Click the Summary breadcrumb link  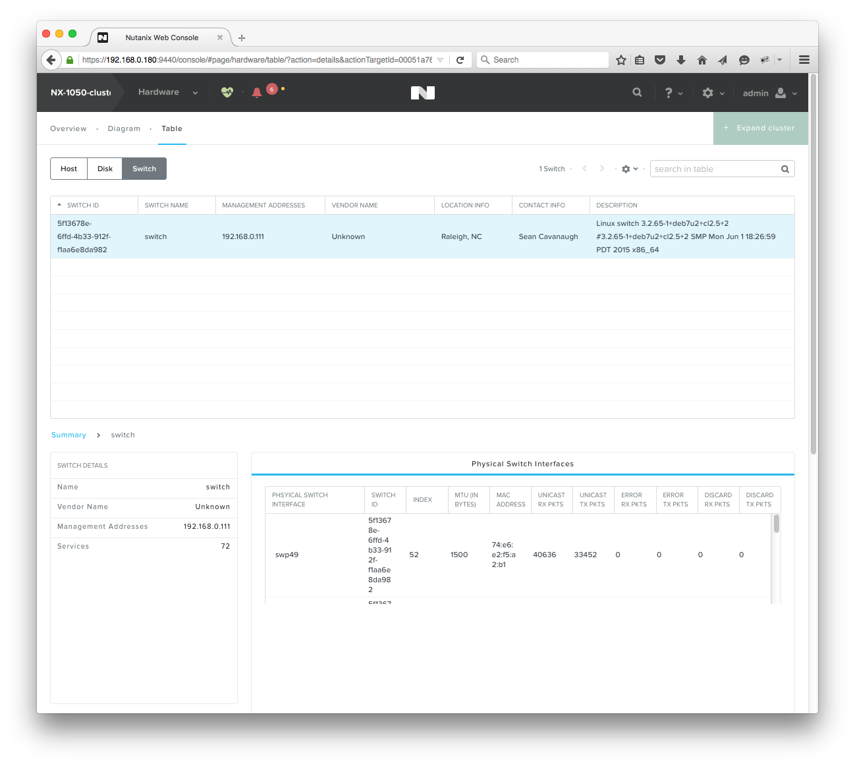click(69, 435)
